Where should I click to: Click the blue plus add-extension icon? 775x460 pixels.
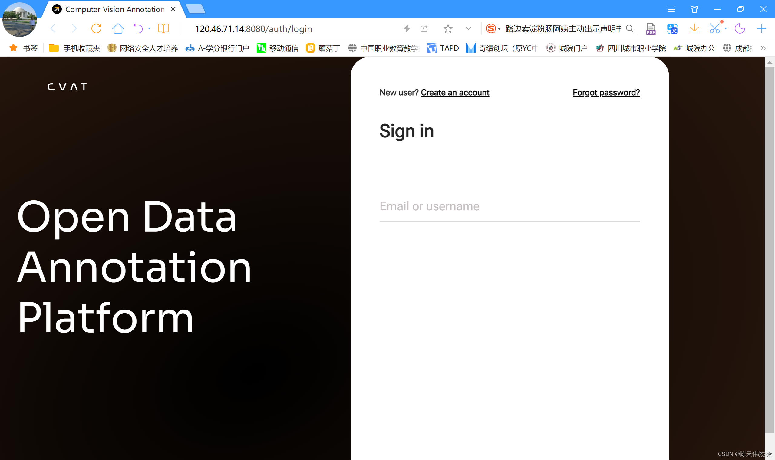point(761,28)
